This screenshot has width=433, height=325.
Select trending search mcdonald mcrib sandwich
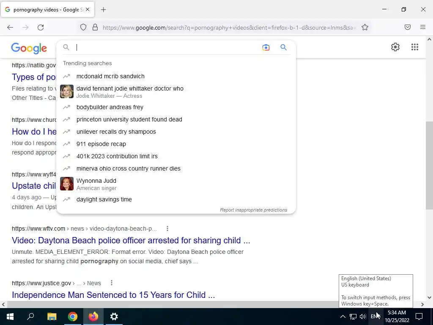[x=176, y=76]
